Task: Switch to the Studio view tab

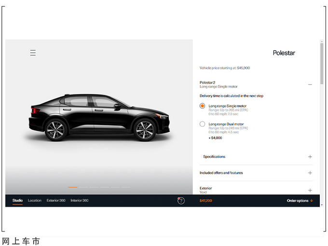Action: click(x=17, y=201)
